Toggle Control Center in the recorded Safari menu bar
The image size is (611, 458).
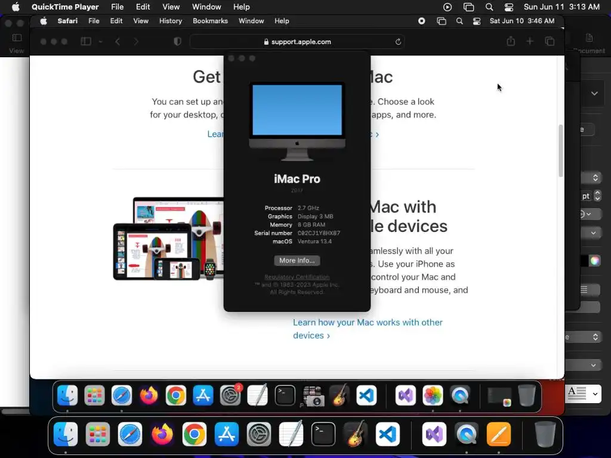(477, 21)
